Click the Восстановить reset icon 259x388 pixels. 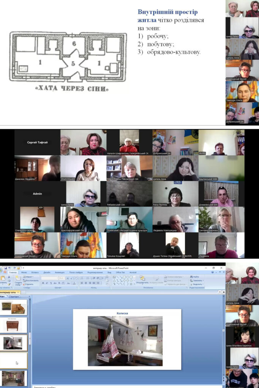(x=31, y=280)
